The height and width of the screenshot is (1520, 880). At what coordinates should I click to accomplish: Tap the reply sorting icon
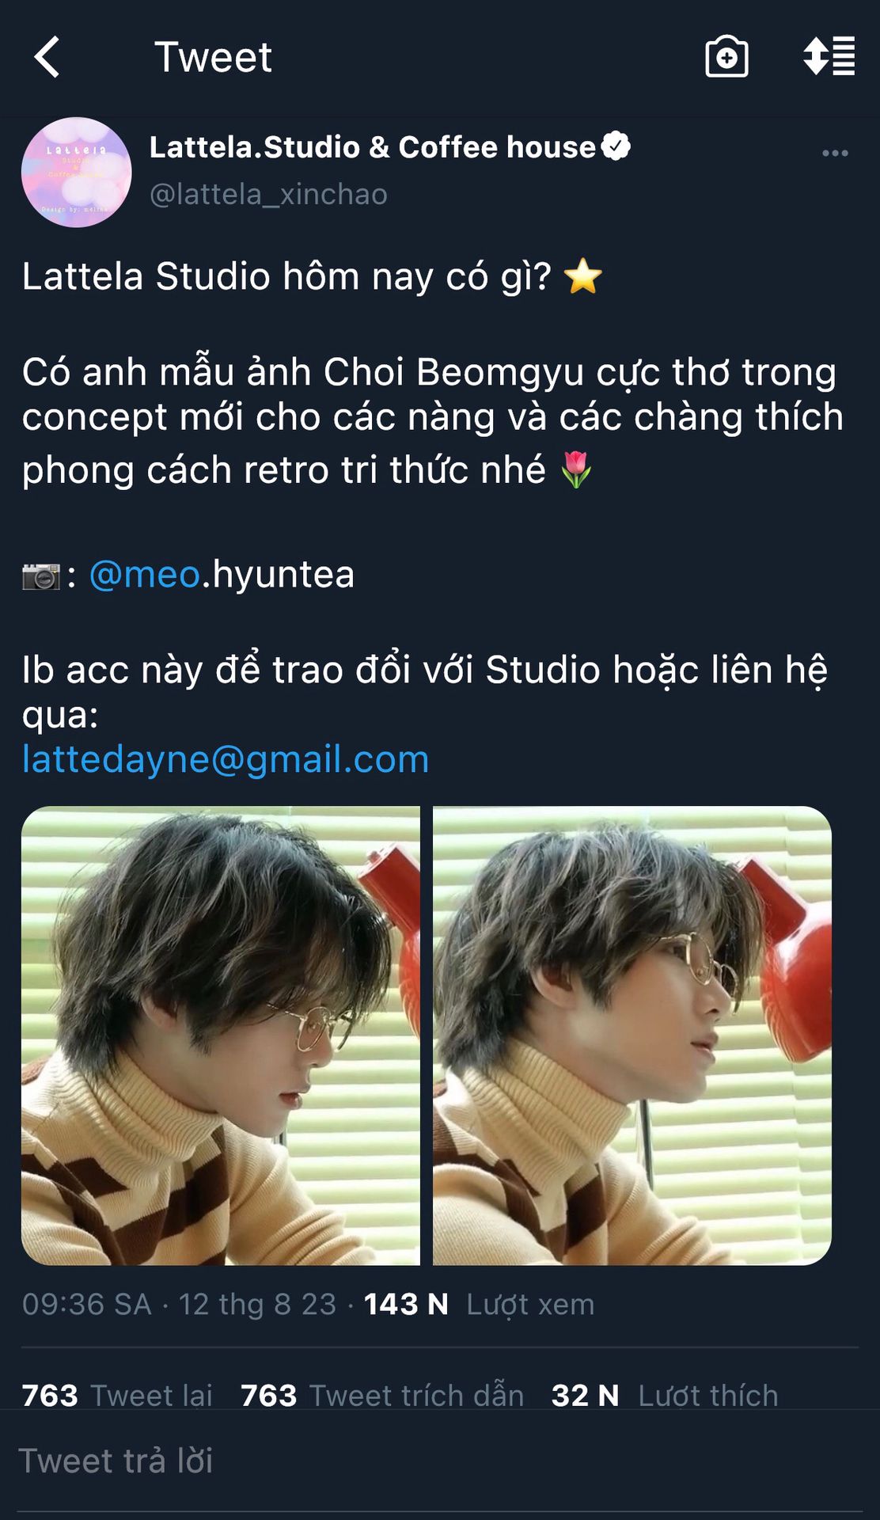pos(829,57)
